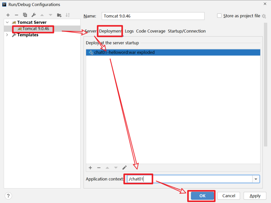Click the artifact icon of chat01-helloword
The height and width of the screenshot is (203, 271).
tap(91, 52)
